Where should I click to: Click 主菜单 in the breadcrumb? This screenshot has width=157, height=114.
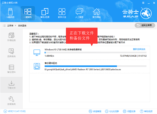coord(10,26)
